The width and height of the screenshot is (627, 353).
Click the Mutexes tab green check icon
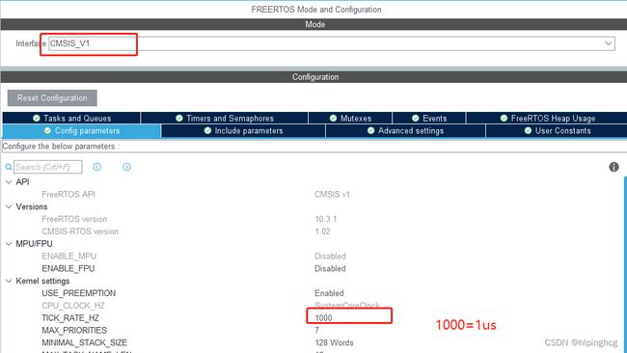pos(333,118)
